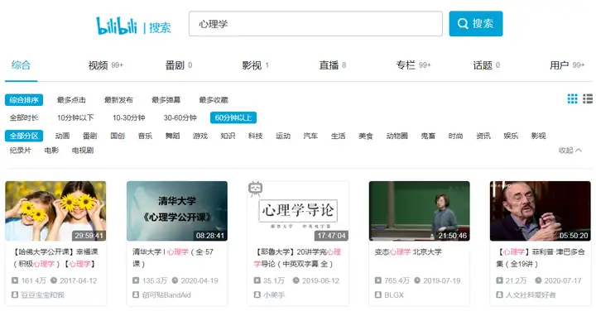596x311 pixels.
Task: Open uploader 豆豆宝宝和我 profile
Action: click(42, 294)
